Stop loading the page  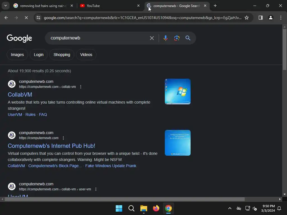(26, 18)
